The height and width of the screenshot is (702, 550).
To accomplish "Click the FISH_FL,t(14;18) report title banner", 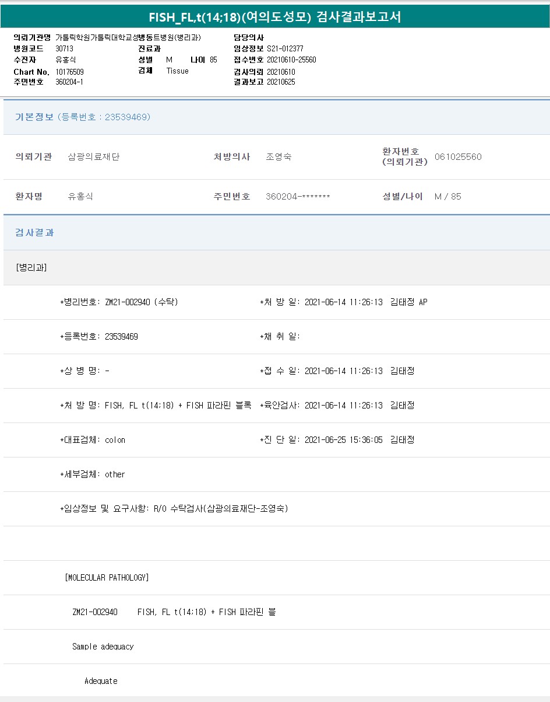I will [275, 17].
